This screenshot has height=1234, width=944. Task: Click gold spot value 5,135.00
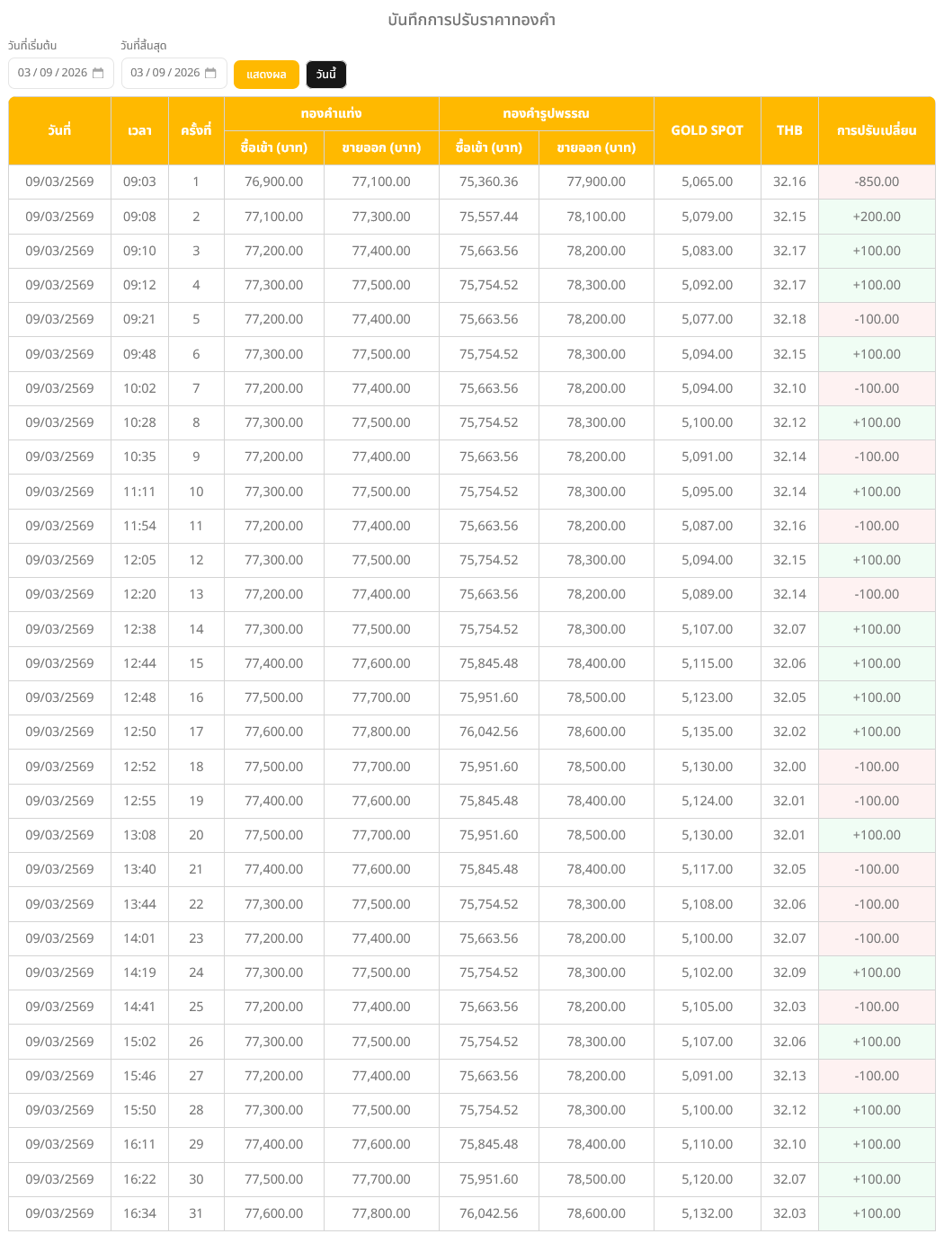pos(707,732)
